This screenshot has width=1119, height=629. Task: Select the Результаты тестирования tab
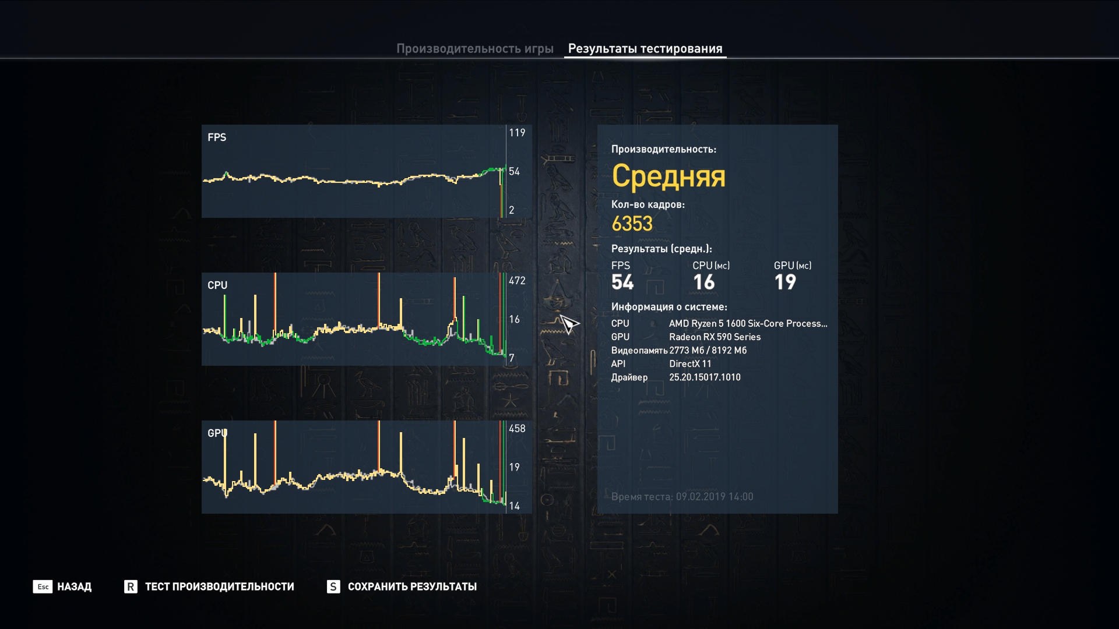point(645,49)
